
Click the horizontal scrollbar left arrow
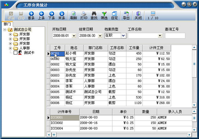coord(49,135)
